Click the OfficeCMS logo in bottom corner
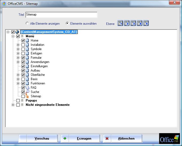Image resolution: width=182 pixels, height=146 pixels. (x=169, y=138)
